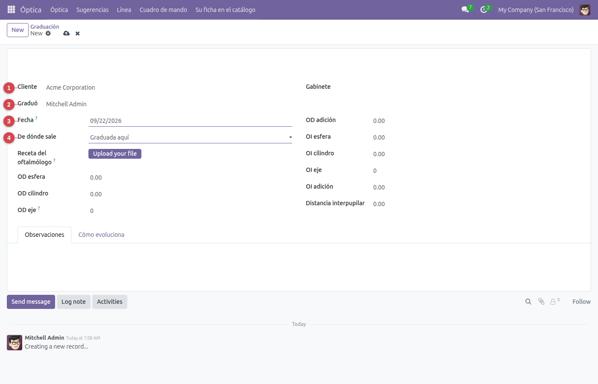Open Su ficha en el catálogo
The image size is (598, 384).
(225, 9)
